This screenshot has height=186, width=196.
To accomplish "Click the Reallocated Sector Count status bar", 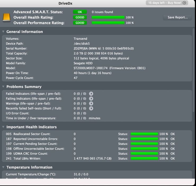I will point(144,134).
